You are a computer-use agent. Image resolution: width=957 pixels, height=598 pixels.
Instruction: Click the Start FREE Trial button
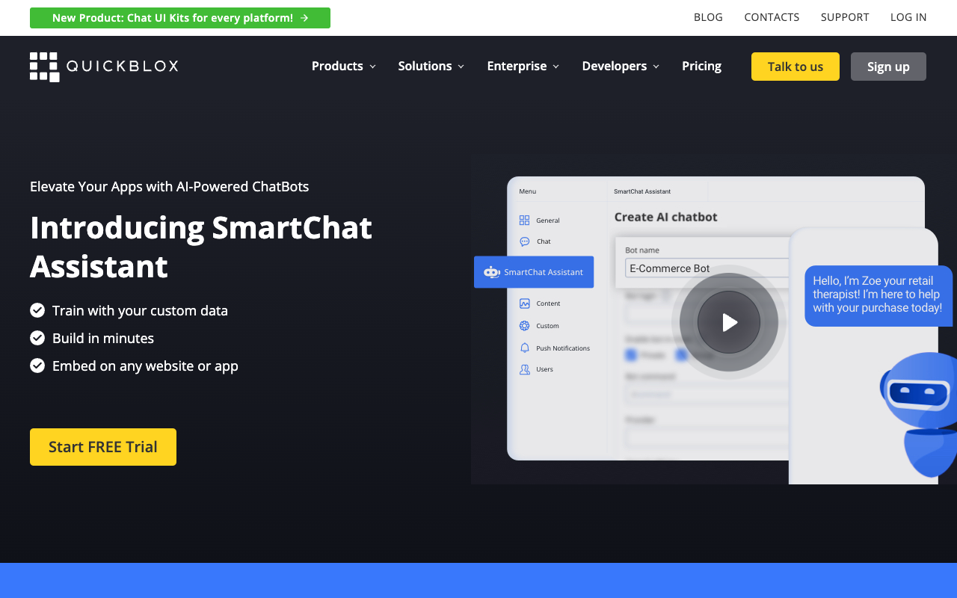[103, 447]
